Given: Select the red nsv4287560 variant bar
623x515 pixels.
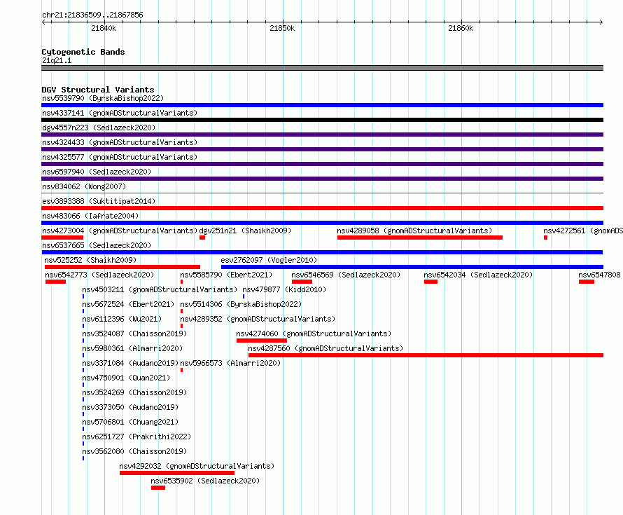Looking at the screenshot, I should click(x=426, y=355).
